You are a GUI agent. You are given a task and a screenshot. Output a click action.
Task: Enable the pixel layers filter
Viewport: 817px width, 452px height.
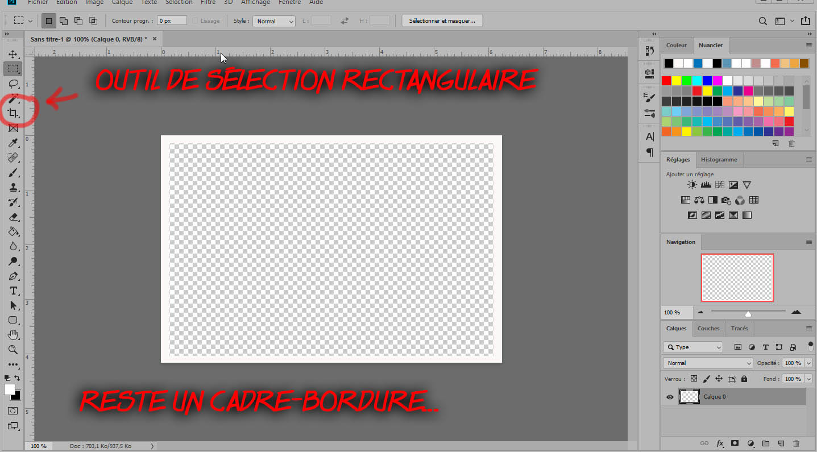pos(738,347)
